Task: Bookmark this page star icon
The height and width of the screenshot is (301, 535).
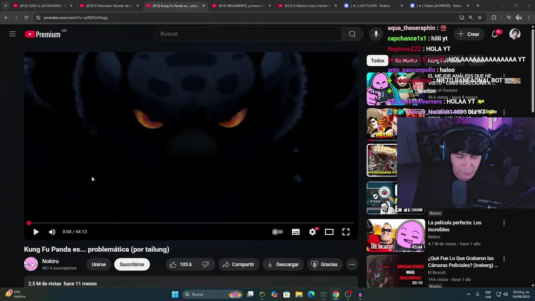Action: point(480,18)
